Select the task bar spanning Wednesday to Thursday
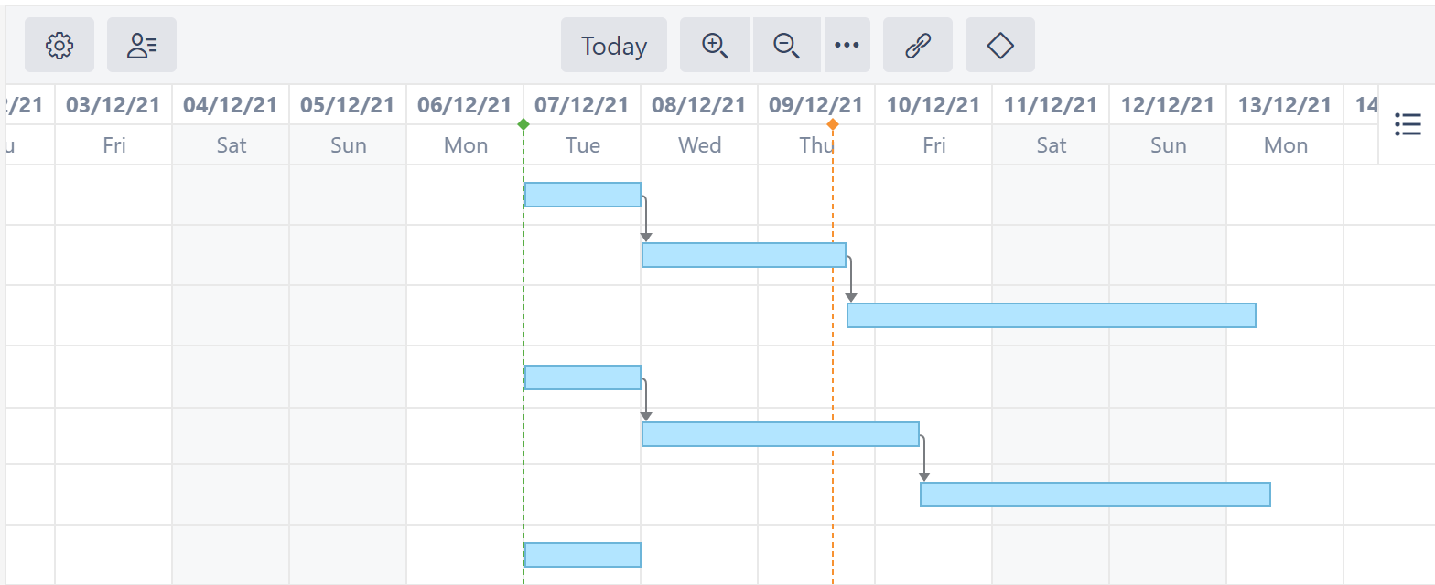Viewport: 1435px width, 585px height. click(744, 255)
